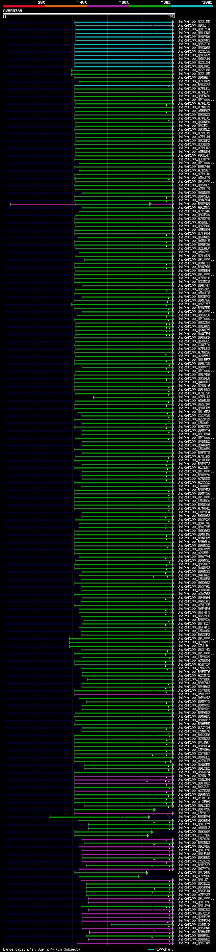Click the green ~80% identity legend segment

pos(150,6)
